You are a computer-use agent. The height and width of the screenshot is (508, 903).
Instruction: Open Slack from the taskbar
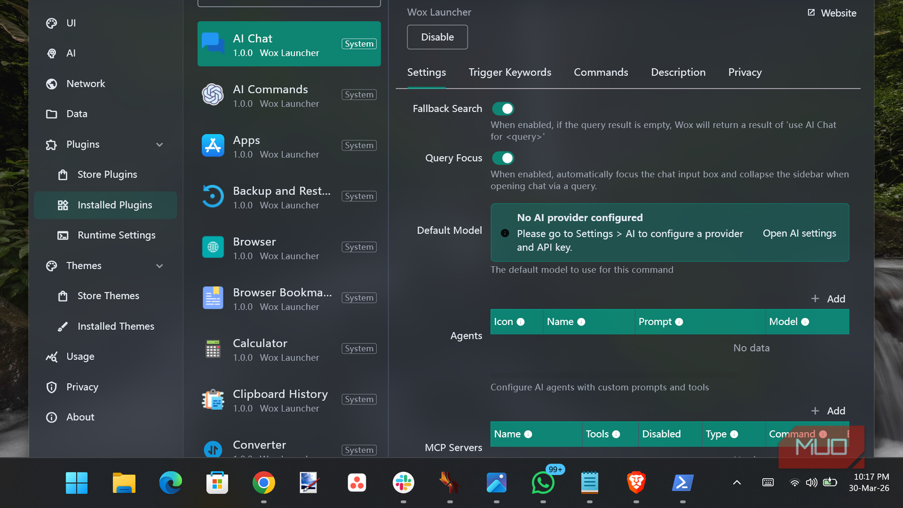pyautogui.click(x=403, y=483)
